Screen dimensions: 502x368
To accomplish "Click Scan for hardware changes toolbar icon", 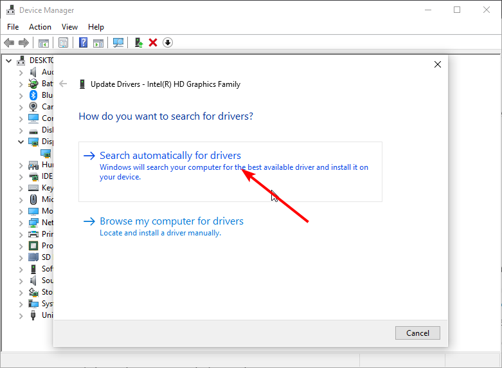I will [118, 42].
